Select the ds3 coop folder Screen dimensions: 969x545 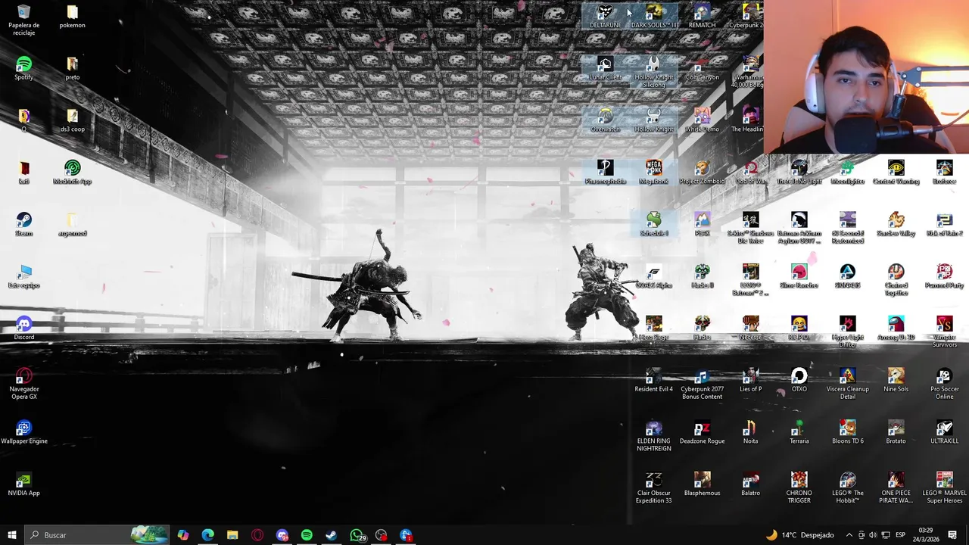point(72,120)
